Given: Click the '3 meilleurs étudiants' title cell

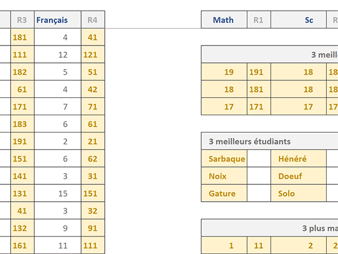Looking at the screenshot, I should pyautogui.click(x=270, y=141).
